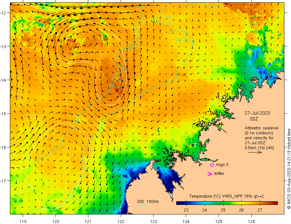
Task: Click the '27-Jul 05Z' legend text line
Action: click(x=255, y=143)
